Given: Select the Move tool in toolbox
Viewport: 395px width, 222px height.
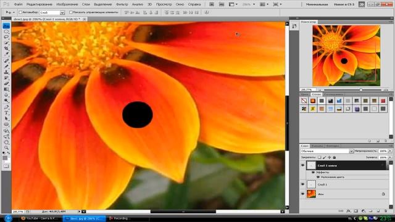Looking at the screenshot, I should tap(6, 26).
